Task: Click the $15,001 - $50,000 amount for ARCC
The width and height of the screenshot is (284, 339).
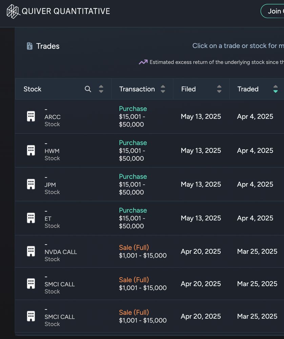Action: tap(132, 120)
